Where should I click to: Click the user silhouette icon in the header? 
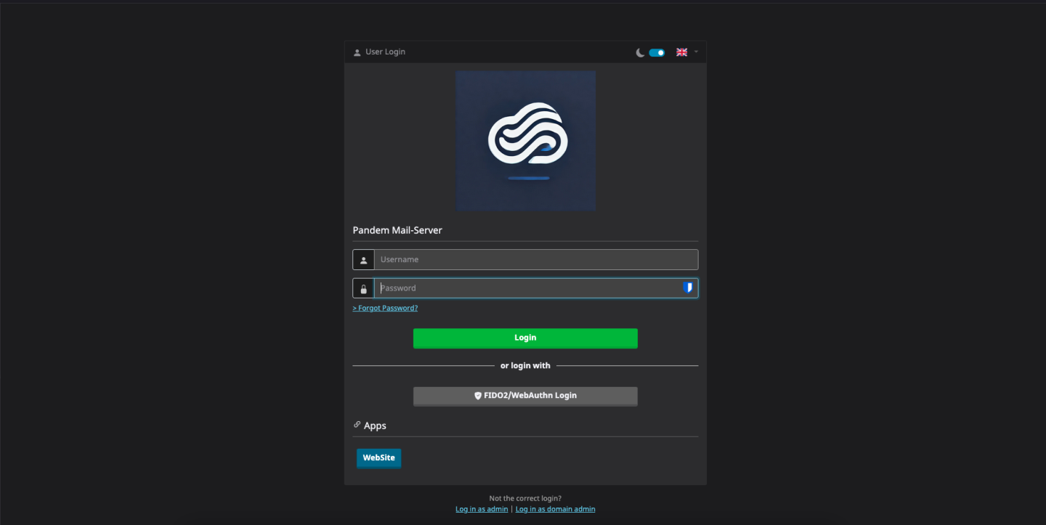point(357,52)
